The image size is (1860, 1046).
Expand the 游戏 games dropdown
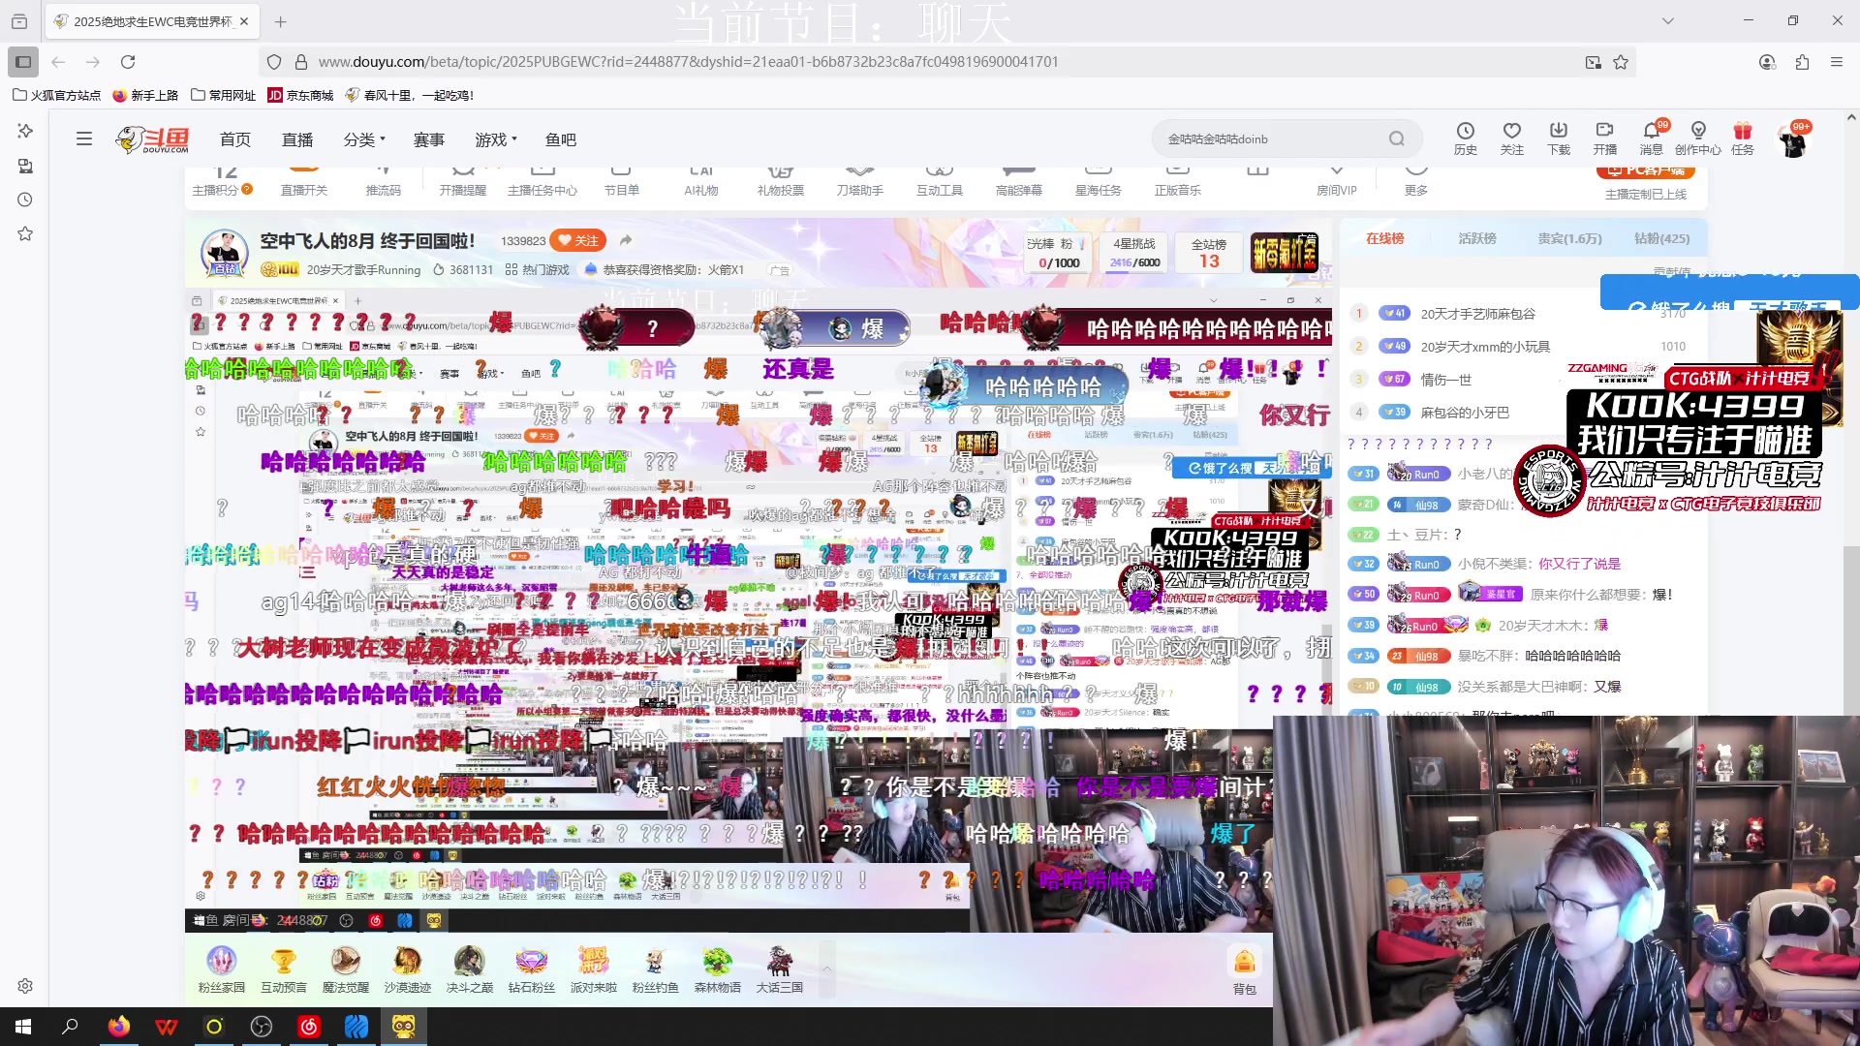[495, 139]
